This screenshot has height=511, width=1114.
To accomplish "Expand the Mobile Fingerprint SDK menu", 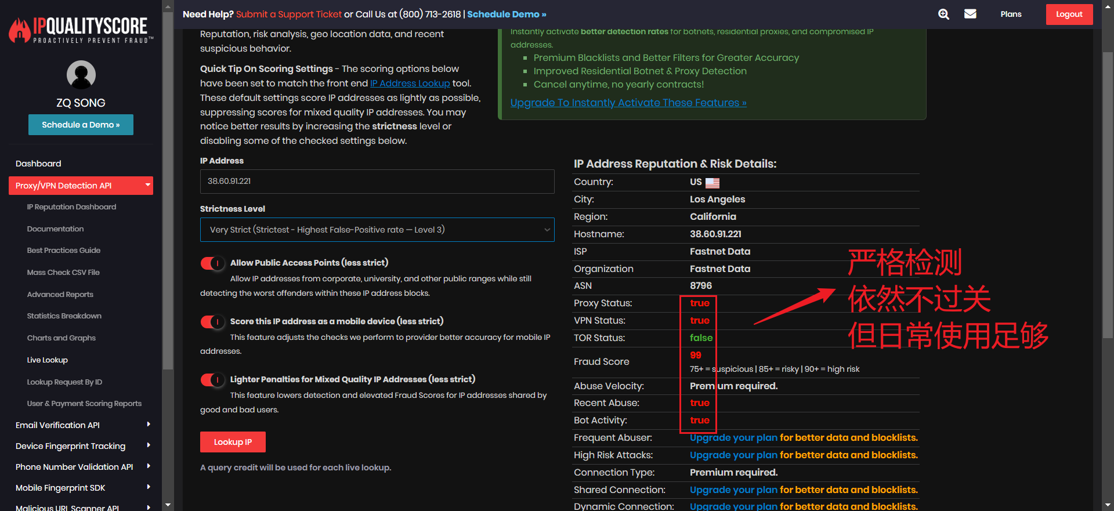I will 81,488.
